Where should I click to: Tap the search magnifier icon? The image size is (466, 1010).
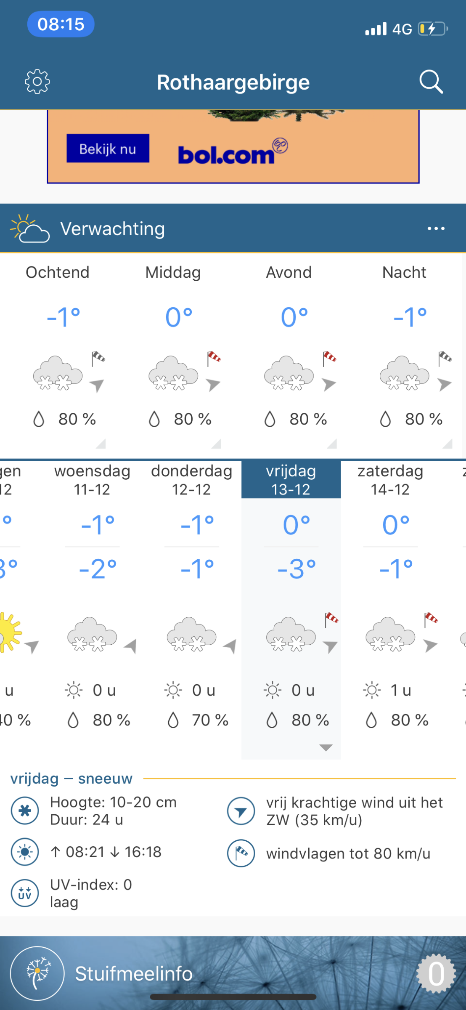(x=432, y=82)
